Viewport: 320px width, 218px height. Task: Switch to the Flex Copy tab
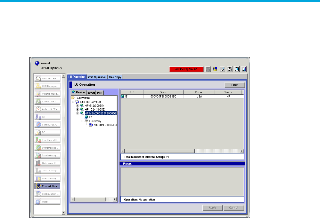click(115, 77)
